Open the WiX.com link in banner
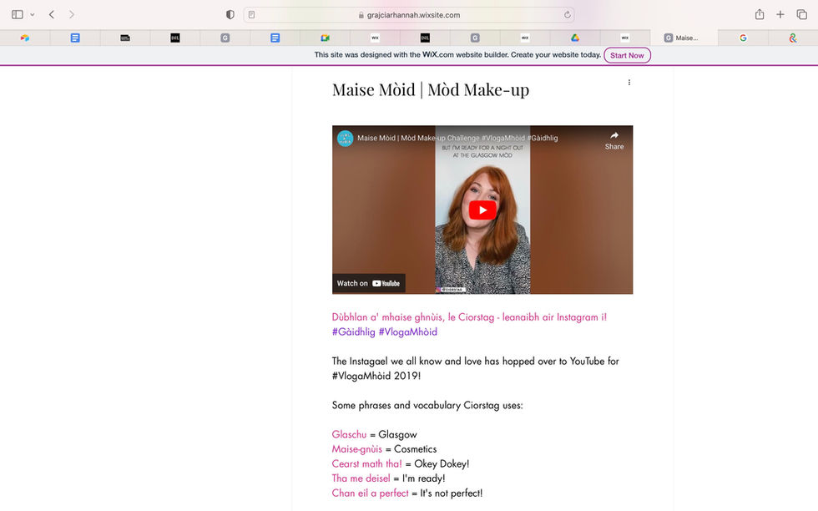Screen dimensions: 818x511 [x=437, y=55]
